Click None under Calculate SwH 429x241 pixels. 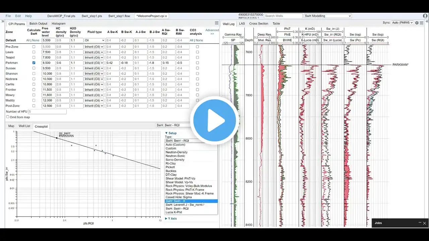[36, 40]
